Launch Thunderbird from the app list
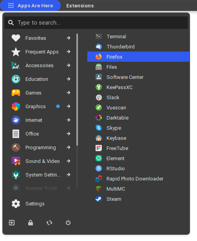The image size is (197, 241). tap(138, 46)
